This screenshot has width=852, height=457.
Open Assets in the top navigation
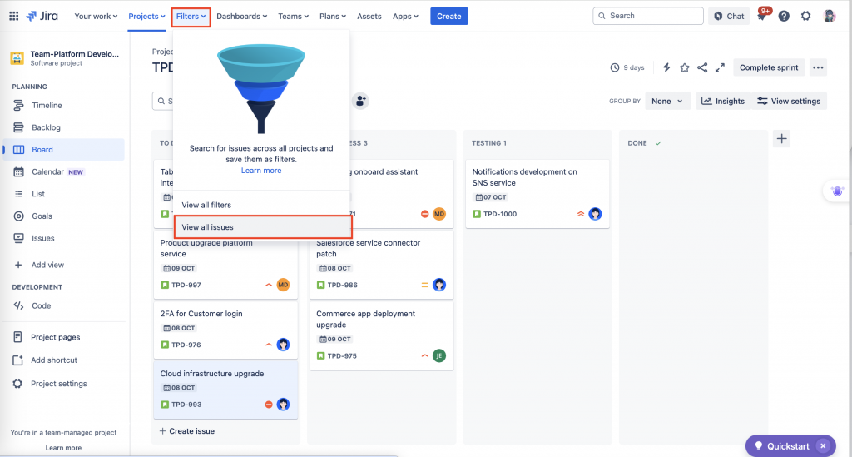coord(369,17)
